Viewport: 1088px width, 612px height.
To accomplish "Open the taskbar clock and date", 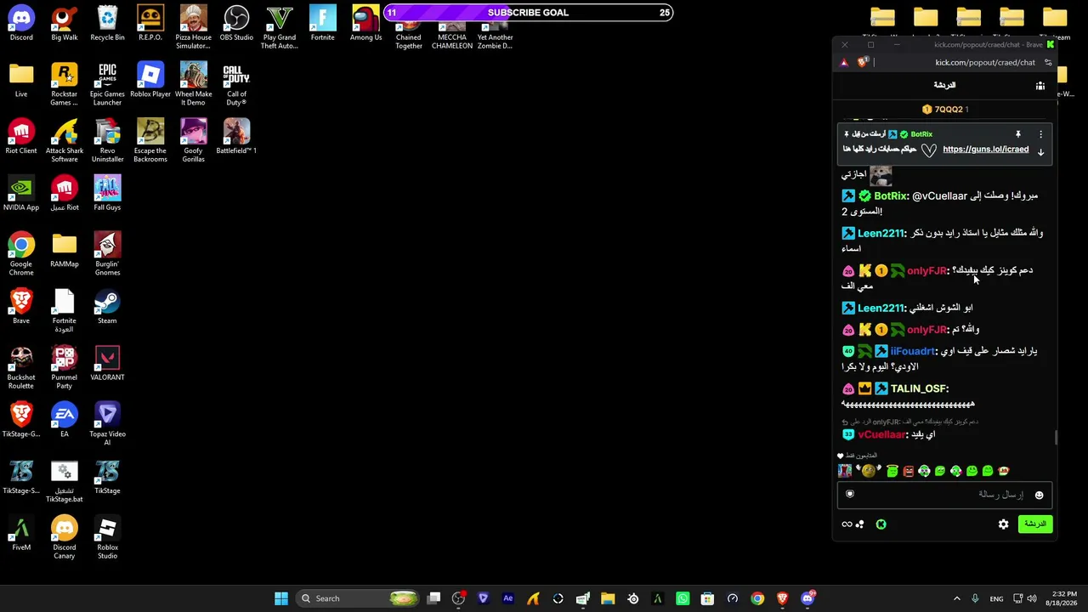I will tap(1063, 598).
